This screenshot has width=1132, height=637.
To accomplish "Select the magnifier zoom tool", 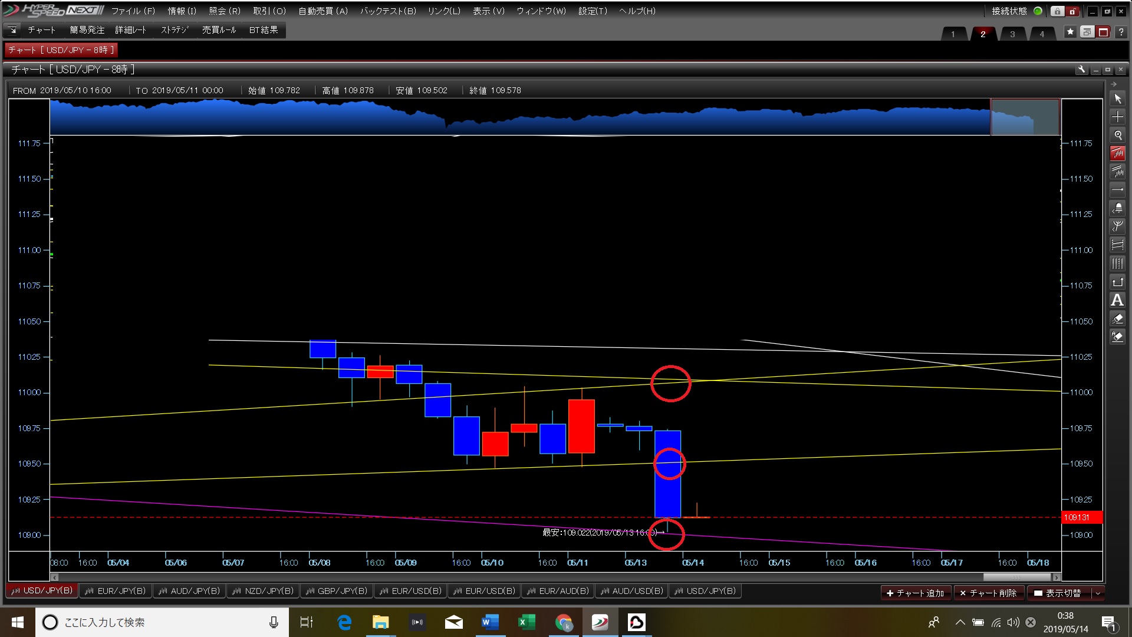I will tap(1117, 135).
